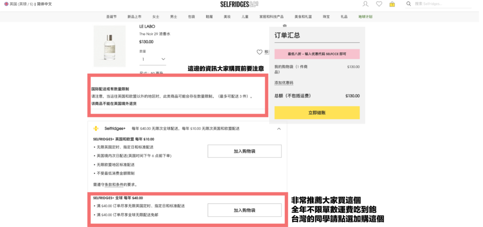Open the yellow shopping bag icon
Image resolution: width=483 pixels, height=227 pixels.
tap(392, 4)
